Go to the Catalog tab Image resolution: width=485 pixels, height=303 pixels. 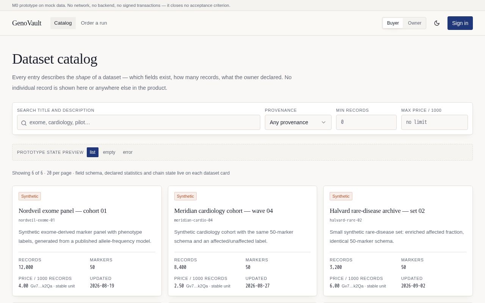pyautogui.click(x=63, y=23)
